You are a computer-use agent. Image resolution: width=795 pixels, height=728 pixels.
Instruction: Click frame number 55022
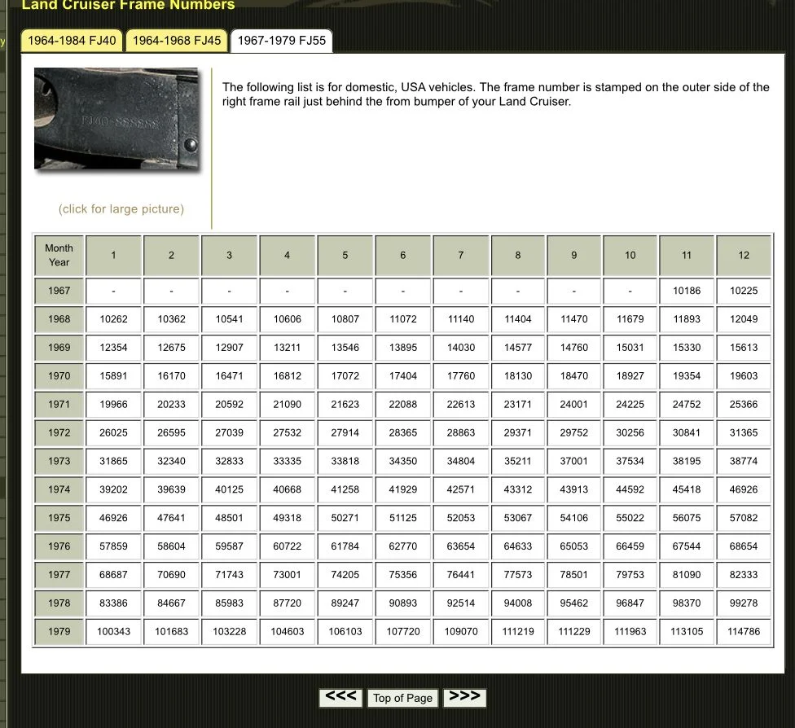630,518
